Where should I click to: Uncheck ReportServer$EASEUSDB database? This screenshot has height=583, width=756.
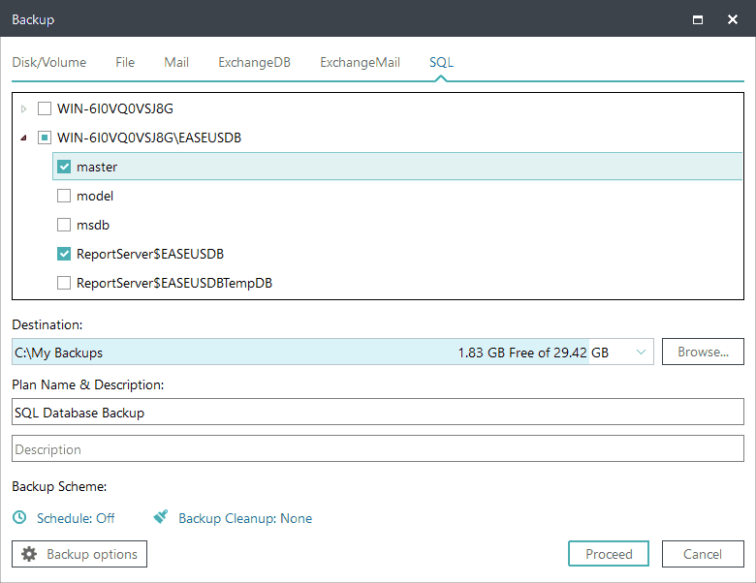coord(64,254)
